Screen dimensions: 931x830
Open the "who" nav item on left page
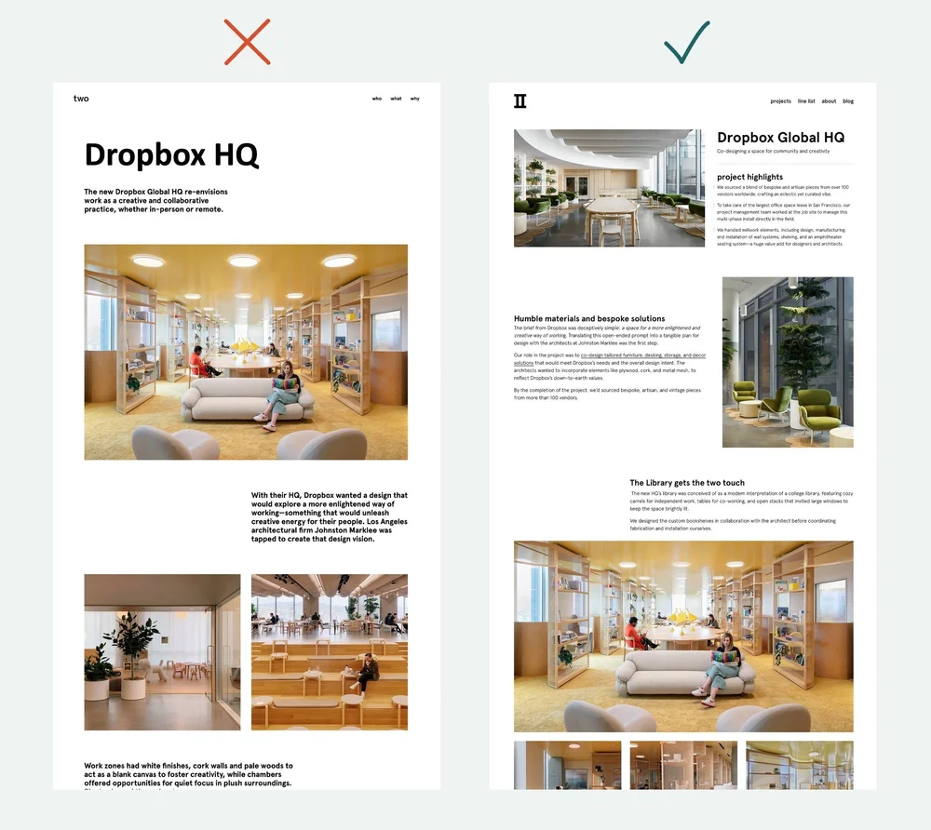tap(377, 99)
